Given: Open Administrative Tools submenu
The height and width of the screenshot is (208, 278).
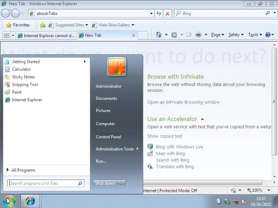Looking at the screenshot, I should [x=117, y=149].
